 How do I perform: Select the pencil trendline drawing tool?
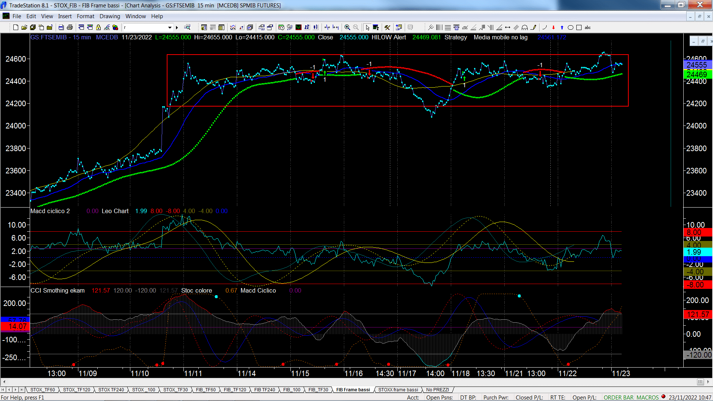pyautogui.click(x=534, y=27)
